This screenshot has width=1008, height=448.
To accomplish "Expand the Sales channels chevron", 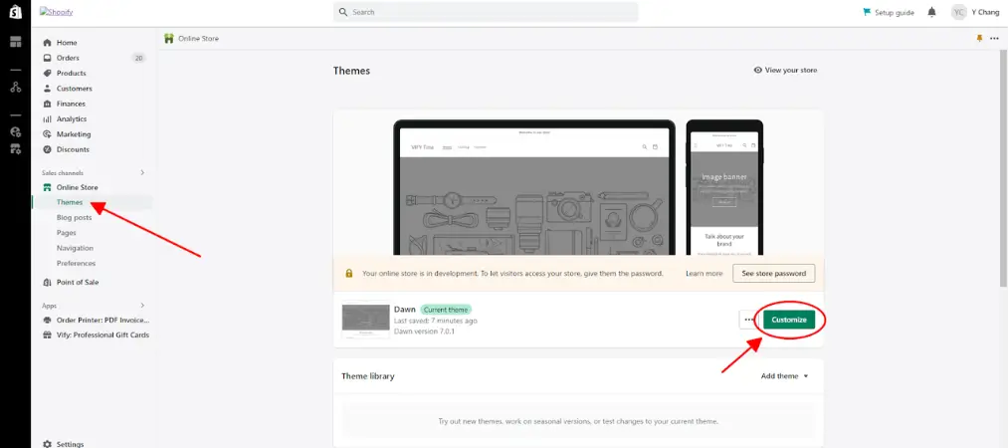I will 142,173.
